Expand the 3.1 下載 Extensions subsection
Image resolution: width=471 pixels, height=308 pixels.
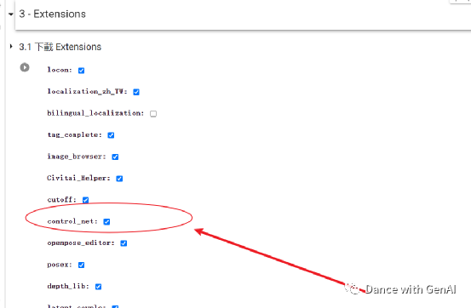[11, 47]
